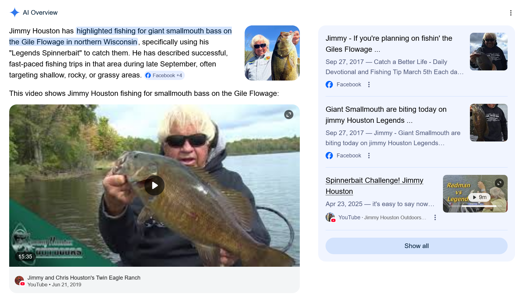Open AI Overview more options menu

(510, 13)
